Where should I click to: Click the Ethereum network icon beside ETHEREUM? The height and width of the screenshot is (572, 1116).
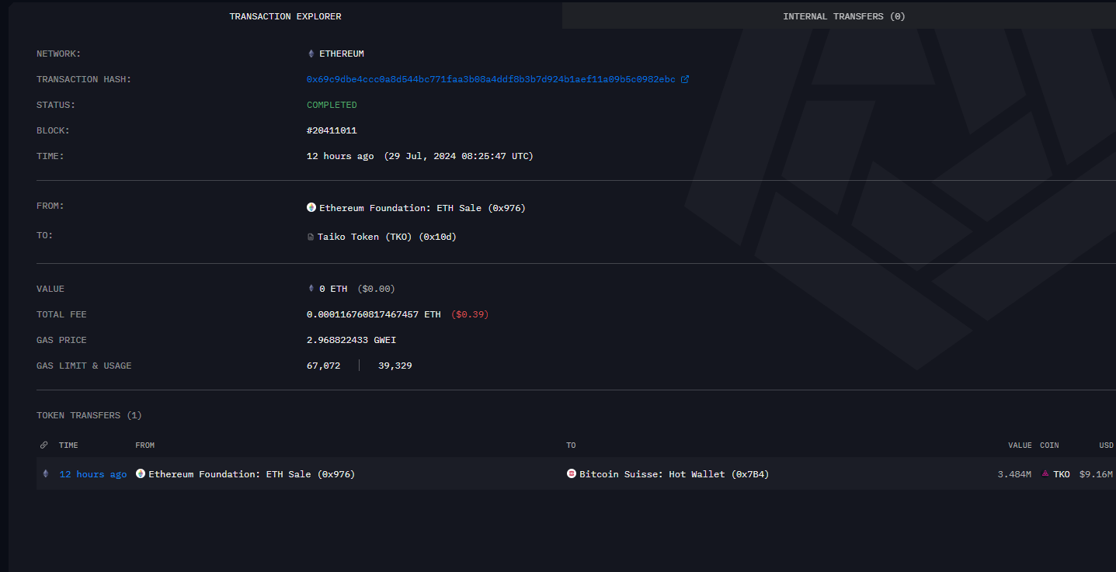(311, 54)
